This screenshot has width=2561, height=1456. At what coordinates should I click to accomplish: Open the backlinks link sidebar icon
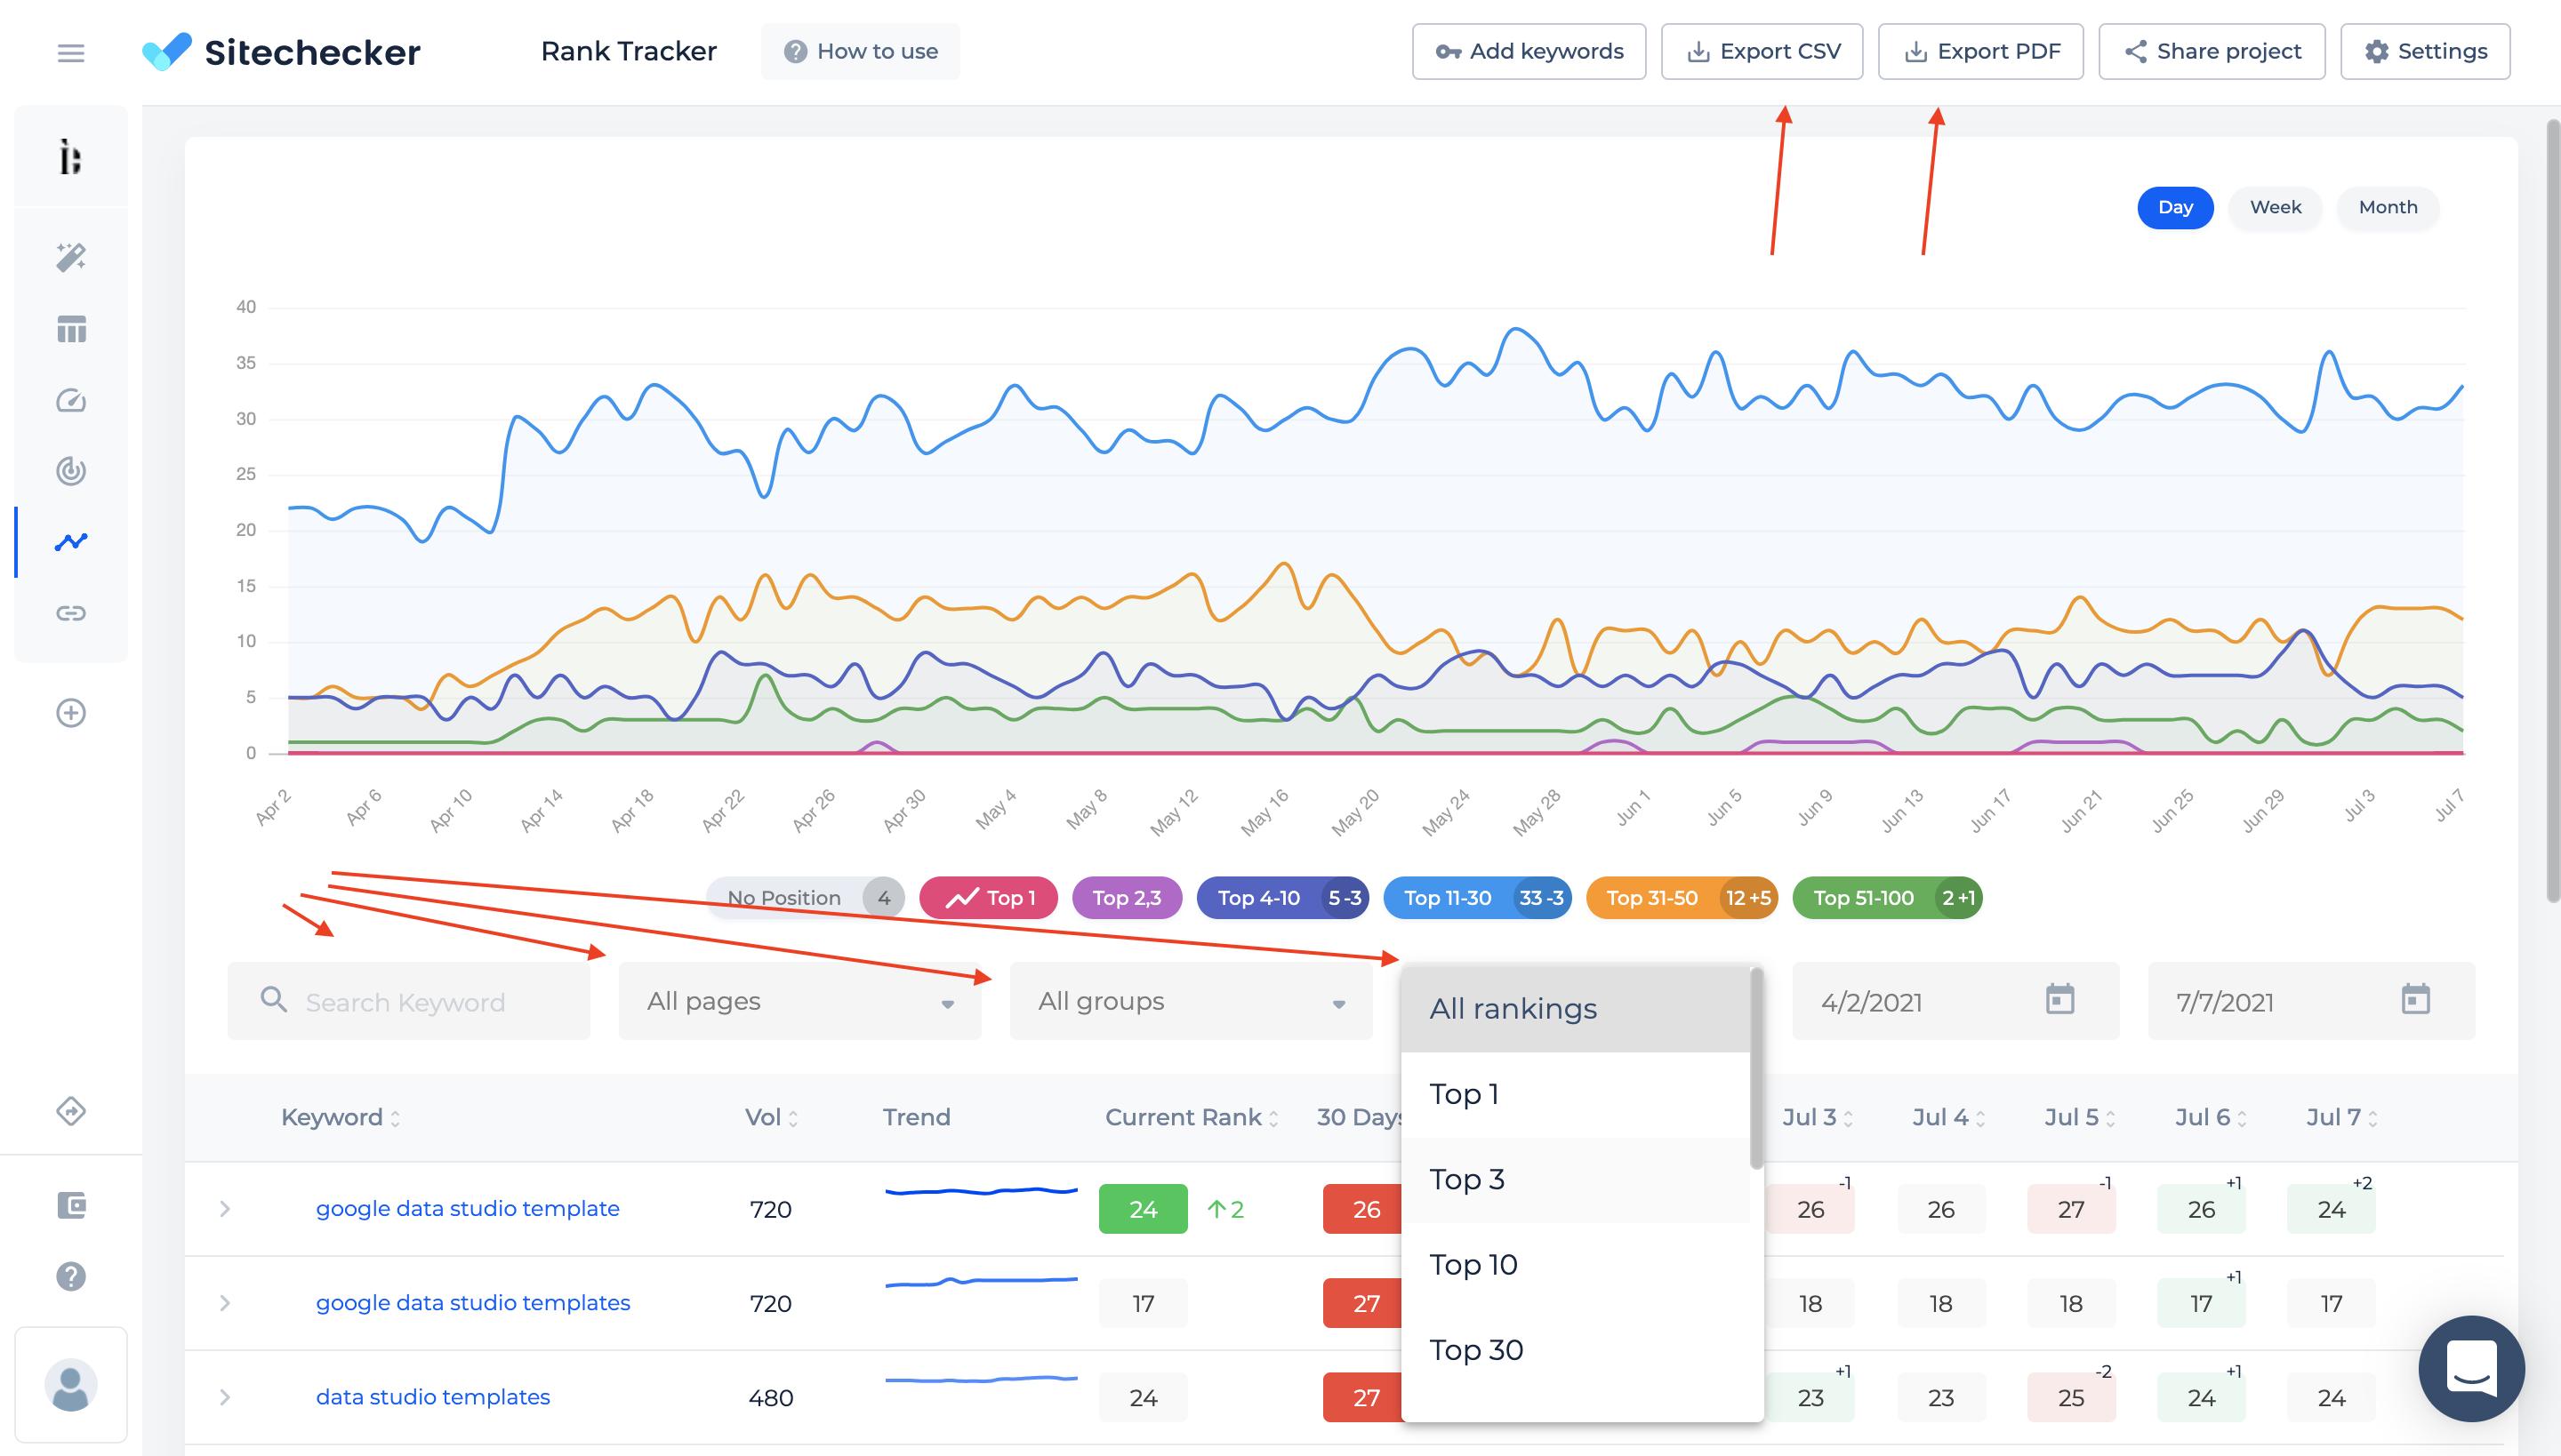click(71, 613)
